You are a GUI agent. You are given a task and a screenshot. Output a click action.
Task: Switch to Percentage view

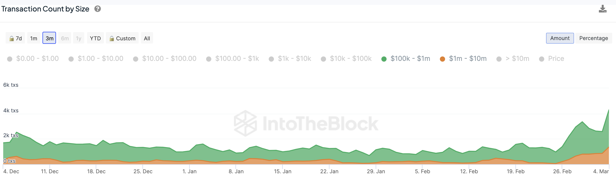tap(593, 38)
